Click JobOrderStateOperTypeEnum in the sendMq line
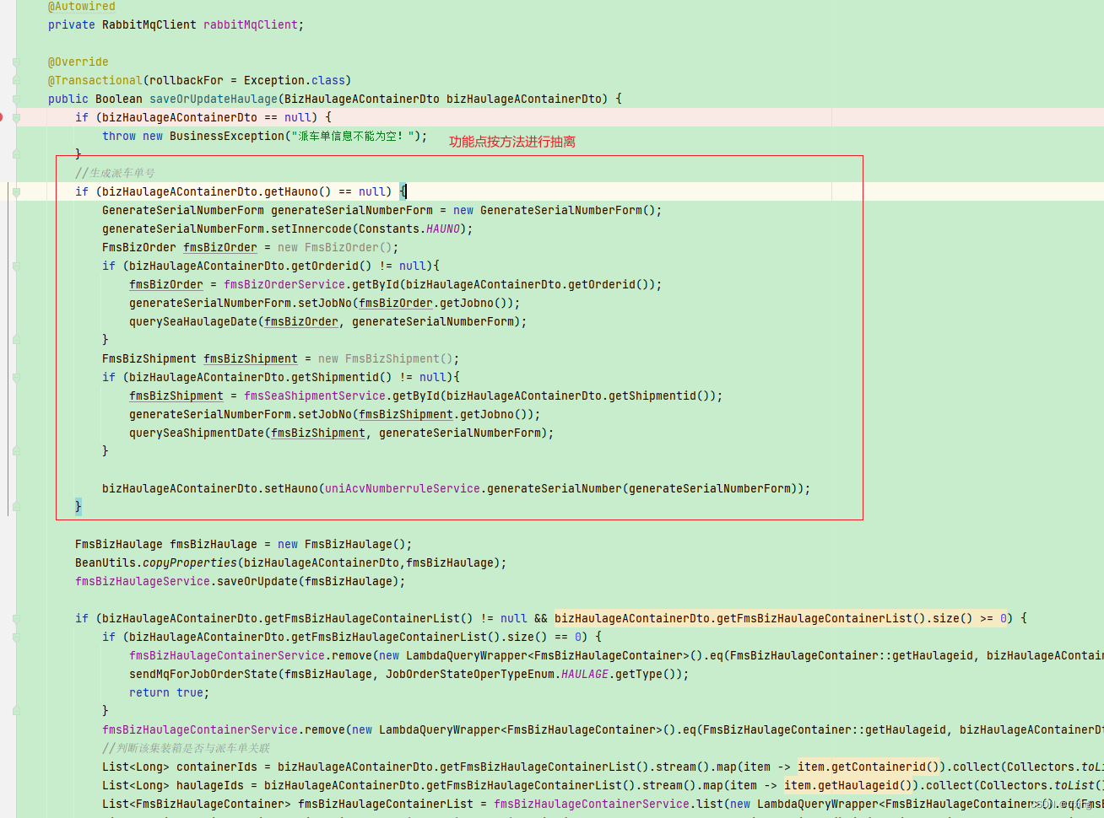The width and height of the screenshot is (1104, 818). click(470, 674)
